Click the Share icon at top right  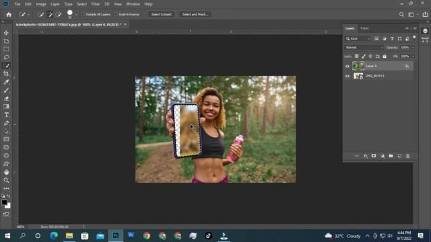(x=425, y=15)
